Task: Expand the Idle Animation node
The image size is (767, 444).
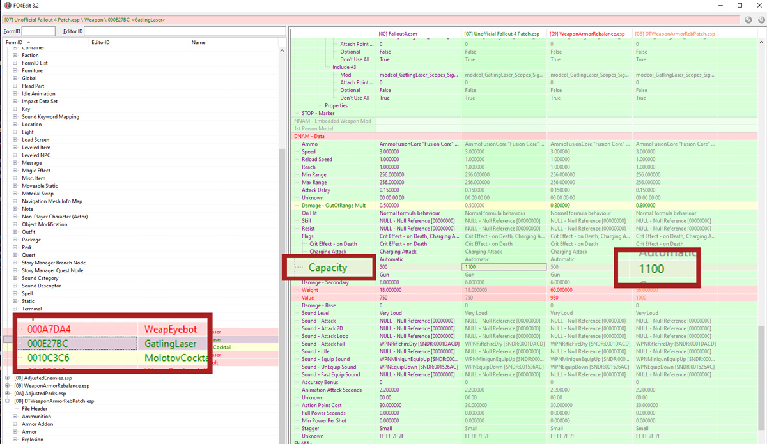Action: pyautogui.click(x=15, y=94)
